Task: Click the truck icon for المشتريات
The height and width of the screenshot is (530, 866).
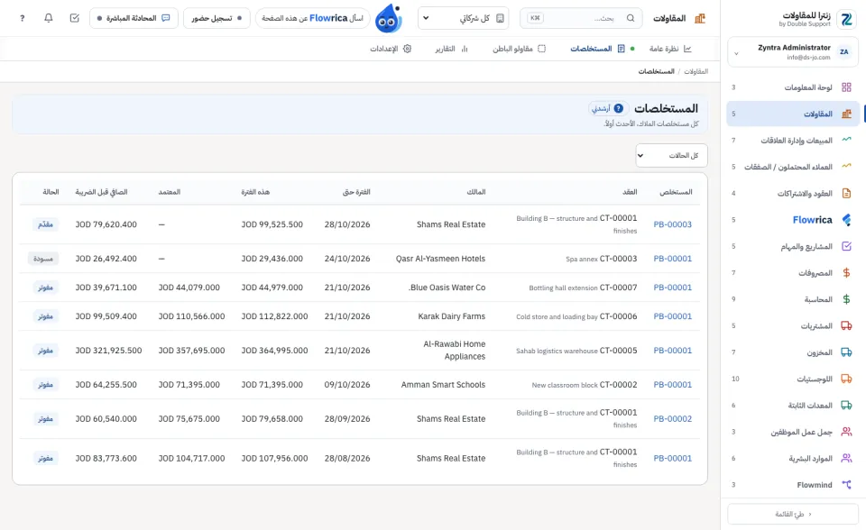Action: 846,325
